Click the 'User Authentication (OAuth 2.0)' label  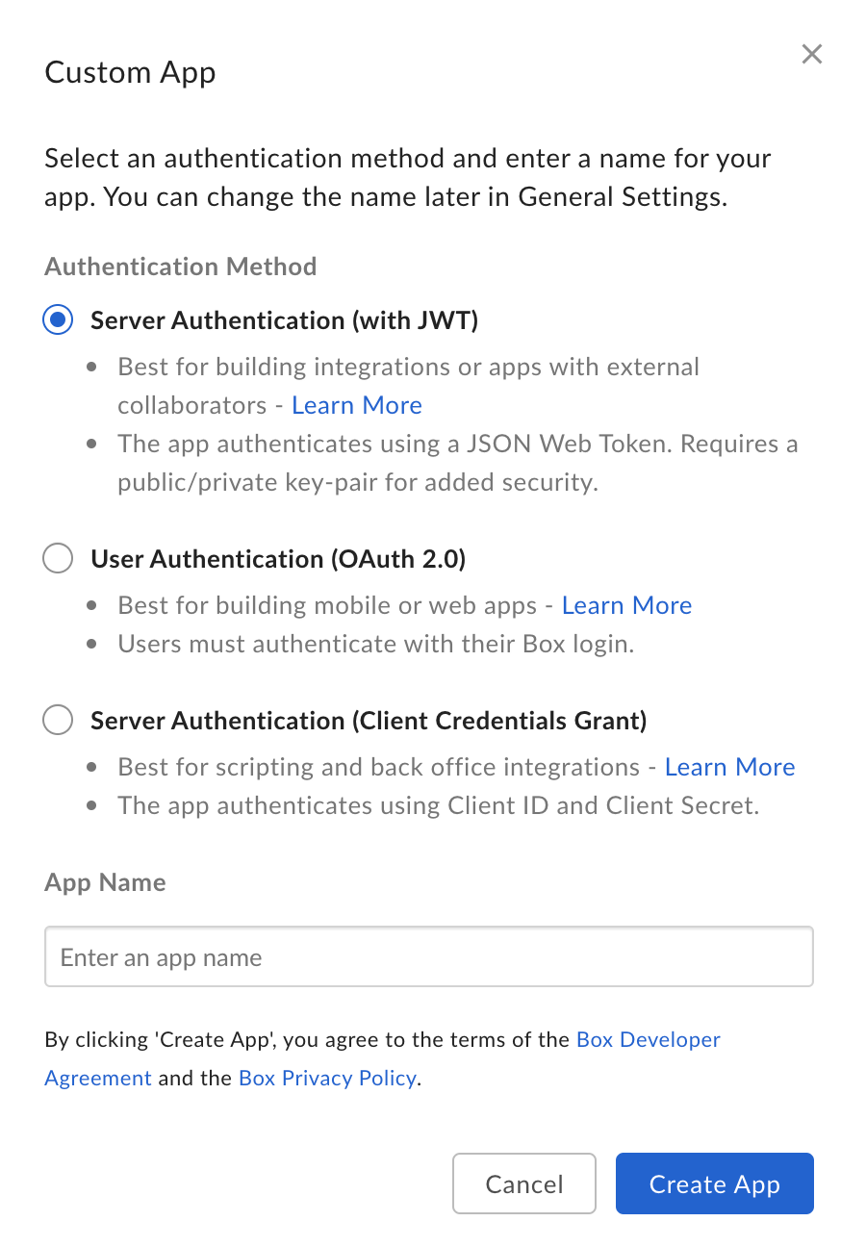click(277, 558)
